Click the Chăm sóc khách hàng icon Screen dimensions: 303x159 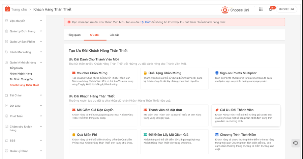pos(6,127)
